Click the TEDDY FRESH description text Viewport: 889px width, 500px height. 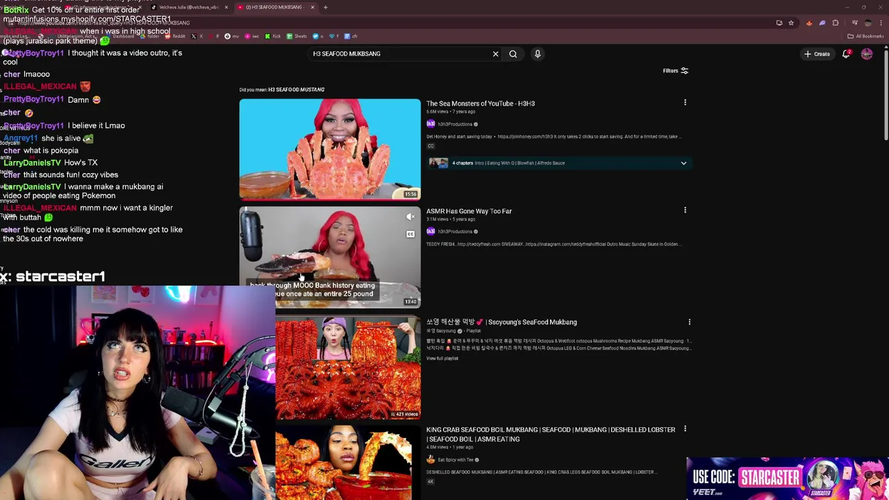point(553,244)
